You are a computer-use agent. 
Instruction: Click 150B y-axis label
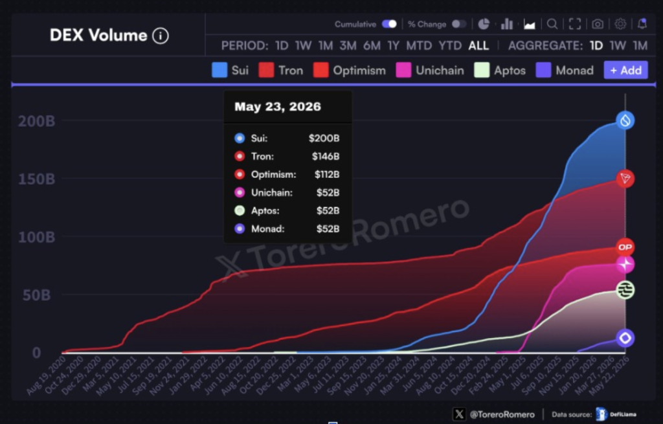[x=37, y=179]
